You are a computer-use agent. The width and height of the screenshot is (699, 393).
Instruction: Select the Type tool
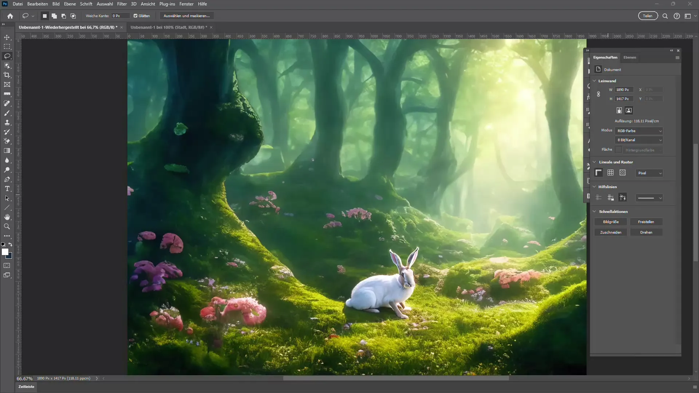click(x=7, y=189)
